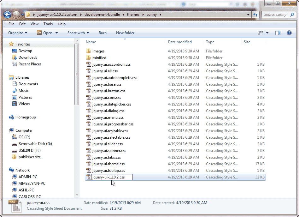Select jquery.ui.core.css file icon

[89, 98]
